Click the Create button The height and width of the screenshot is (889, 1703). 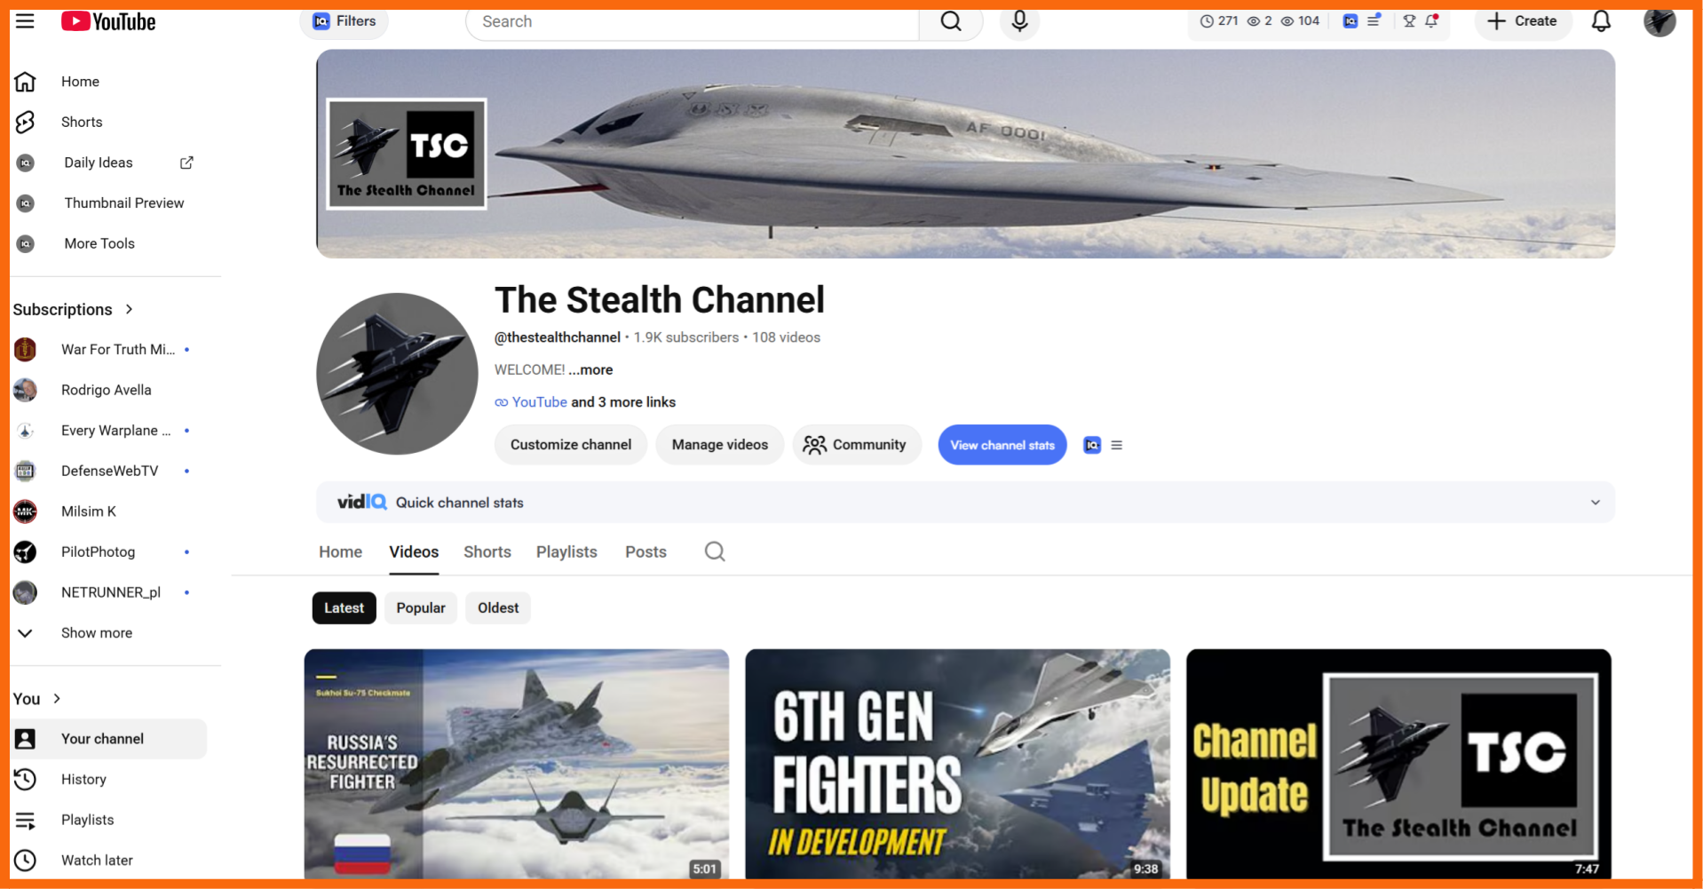(1523, 21)
